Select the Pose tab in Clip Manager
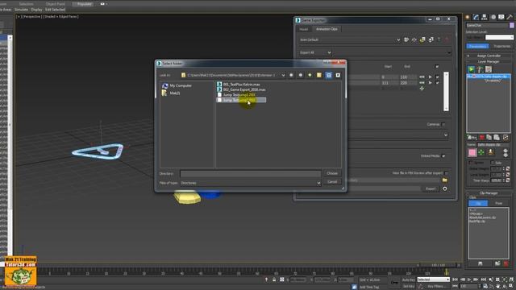Image resolution: width=516 pixels, height=290 pixels. coord(498,204)
